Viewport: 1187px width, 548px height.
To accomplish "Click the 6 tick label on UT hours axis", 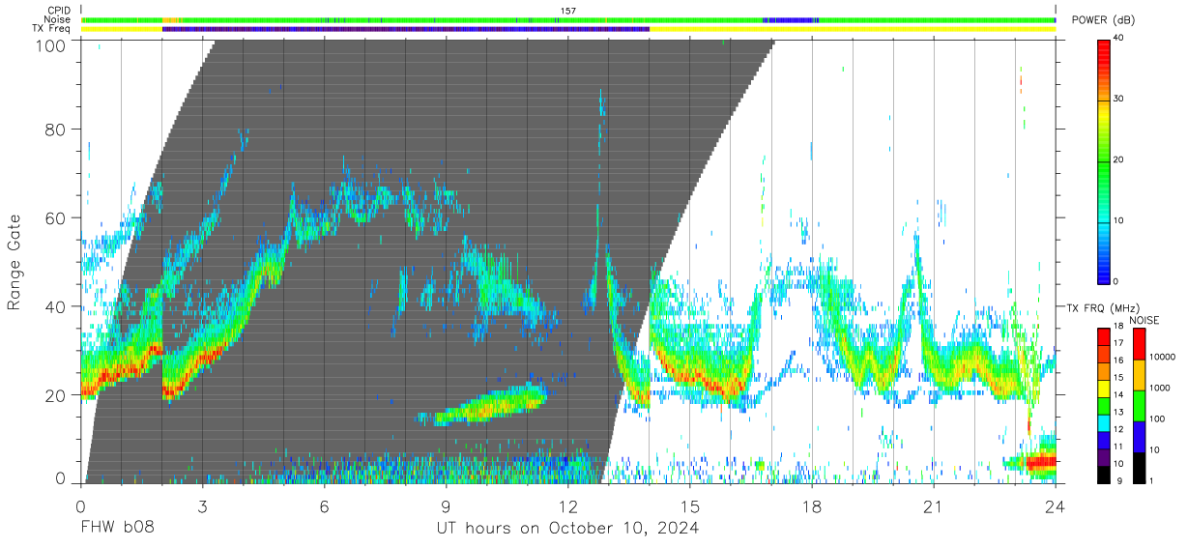I will (x=324, y=505).
